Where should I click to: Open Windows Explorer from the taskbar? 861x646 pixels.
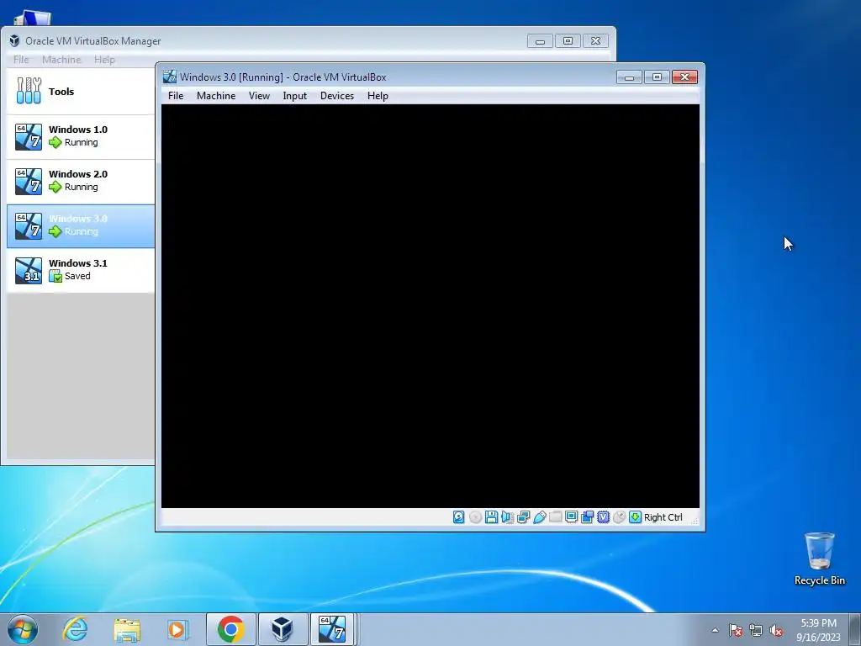coord(127,629)
